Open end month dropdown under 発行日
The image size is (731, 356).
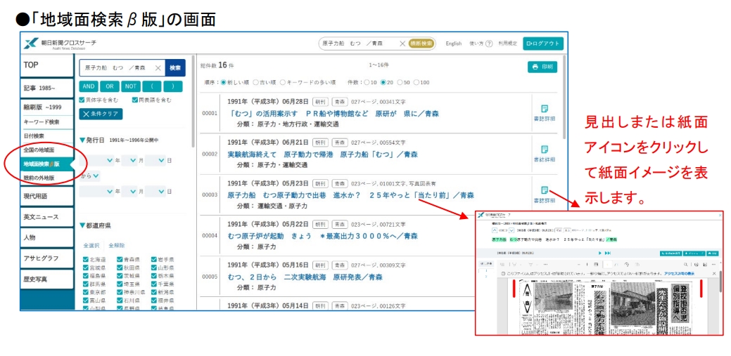click(129, 191)
